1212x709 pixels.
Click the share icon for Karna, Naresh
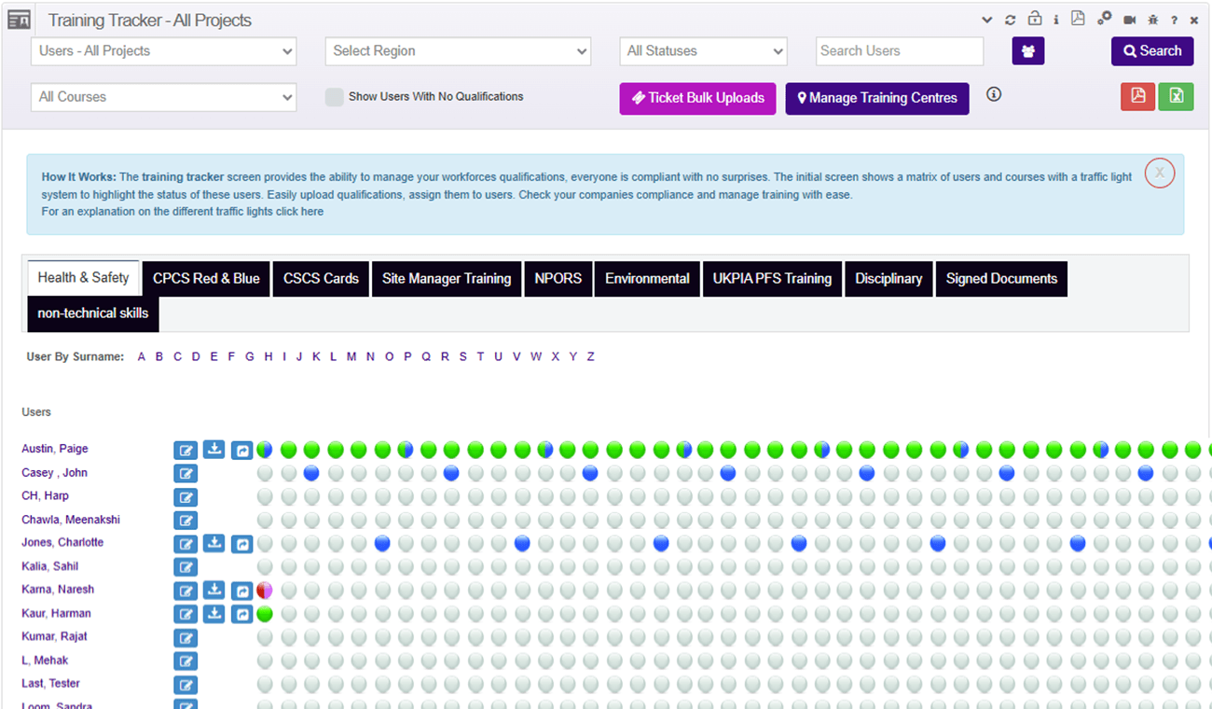241,591
